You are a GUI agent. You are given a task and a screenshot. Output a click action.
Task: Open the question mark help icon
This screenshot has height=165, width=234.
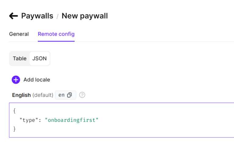click(82, 95)
